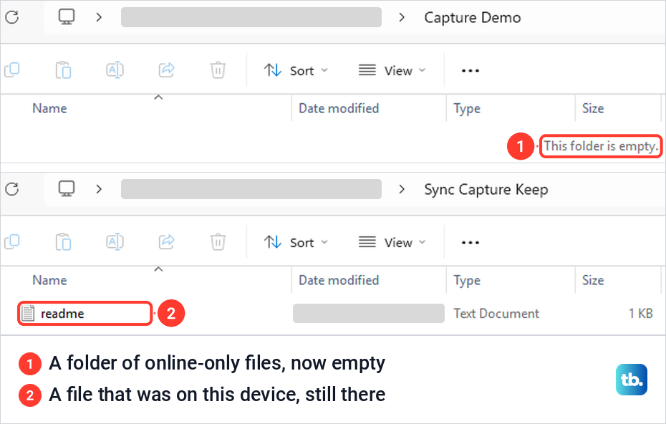
Task: Click the Share icon in Capture Demo toolbar
Action: (166, 70)
